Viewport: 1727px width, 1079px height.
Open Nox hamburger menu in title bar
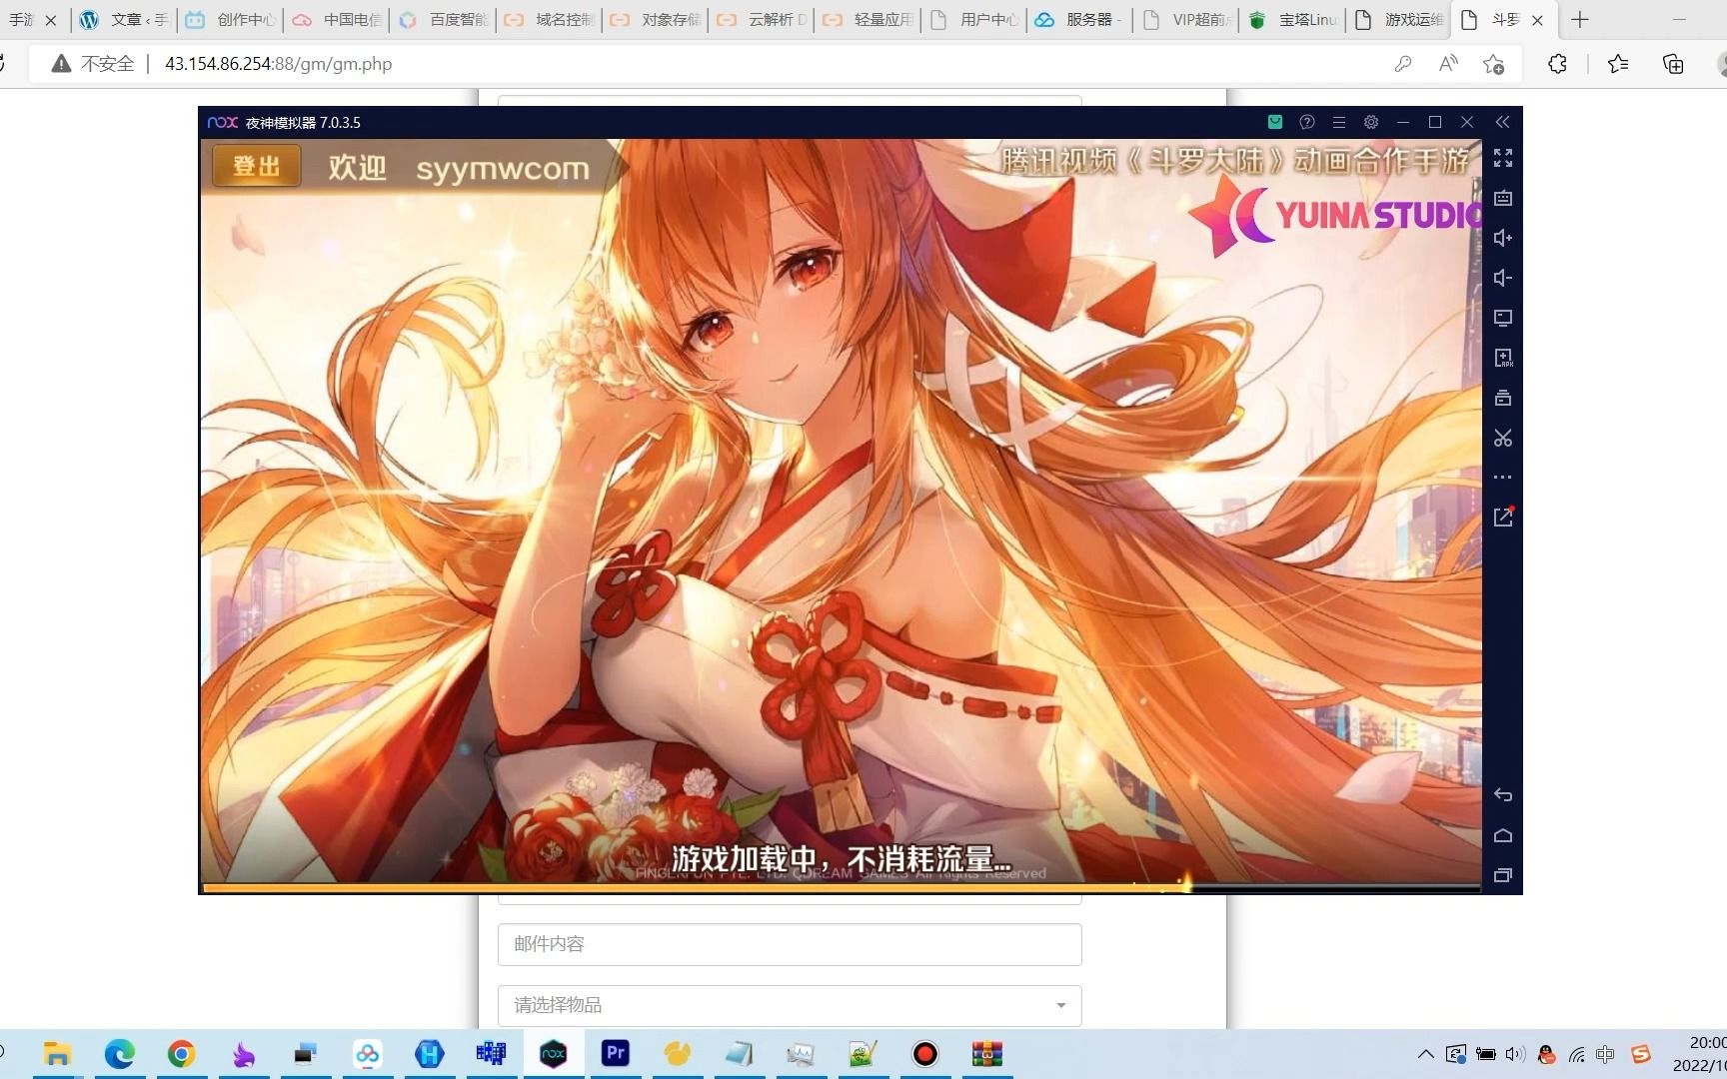click(x=1339, y=122)
